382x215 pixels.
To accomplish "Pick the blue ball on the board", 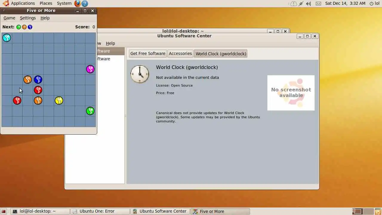I will [38, 79].
